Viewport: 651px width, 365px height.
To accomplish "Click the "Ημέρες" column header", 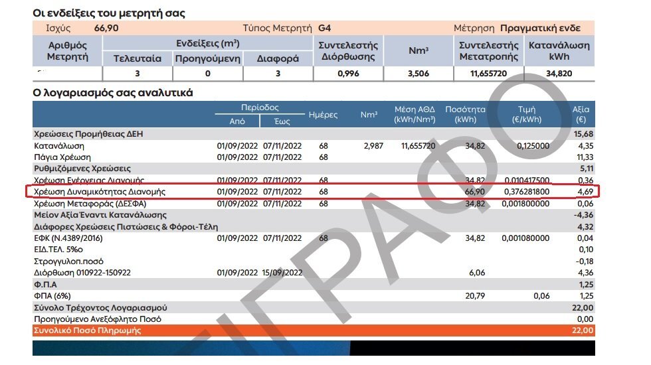I will [323, 114].
